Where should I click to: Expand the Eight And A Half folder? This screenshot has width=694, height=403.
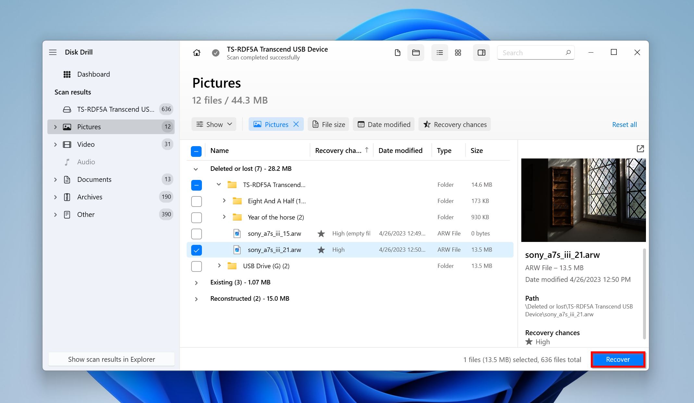click(x=224, y=201)
